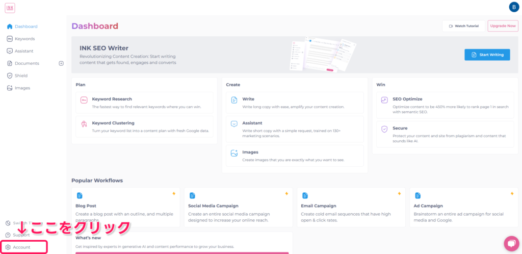Screen dimensions: 522x254
Task: Click the INK logo icon
Action: pyautogui.click(x=10, y=8)
